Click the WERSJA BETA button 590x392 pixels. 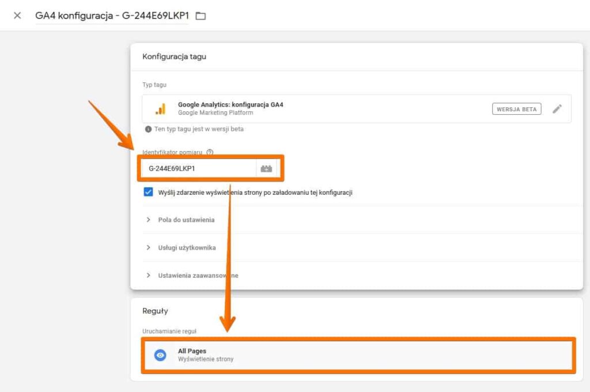516,108
